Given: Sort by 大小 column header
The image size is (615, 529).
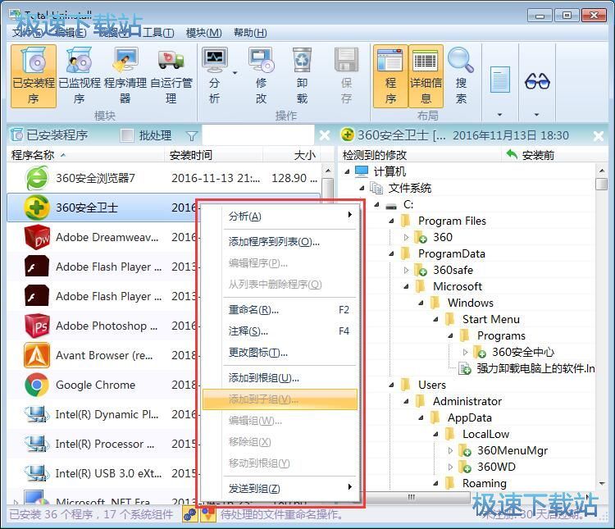Looking at the screenshot, I should (291, 155).
